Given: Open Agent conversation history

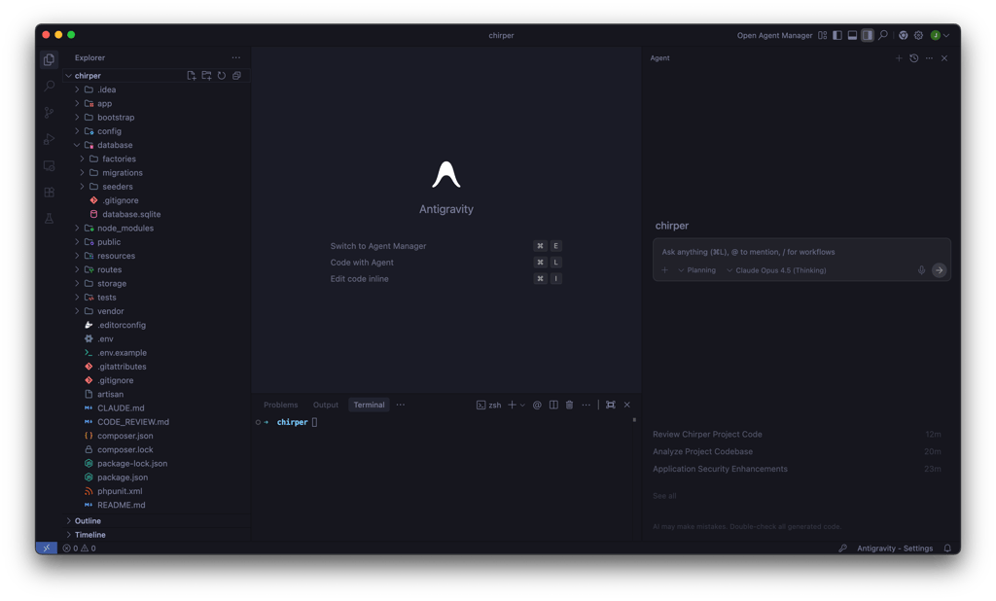Looking at the screenshot, I should point(914,57).
